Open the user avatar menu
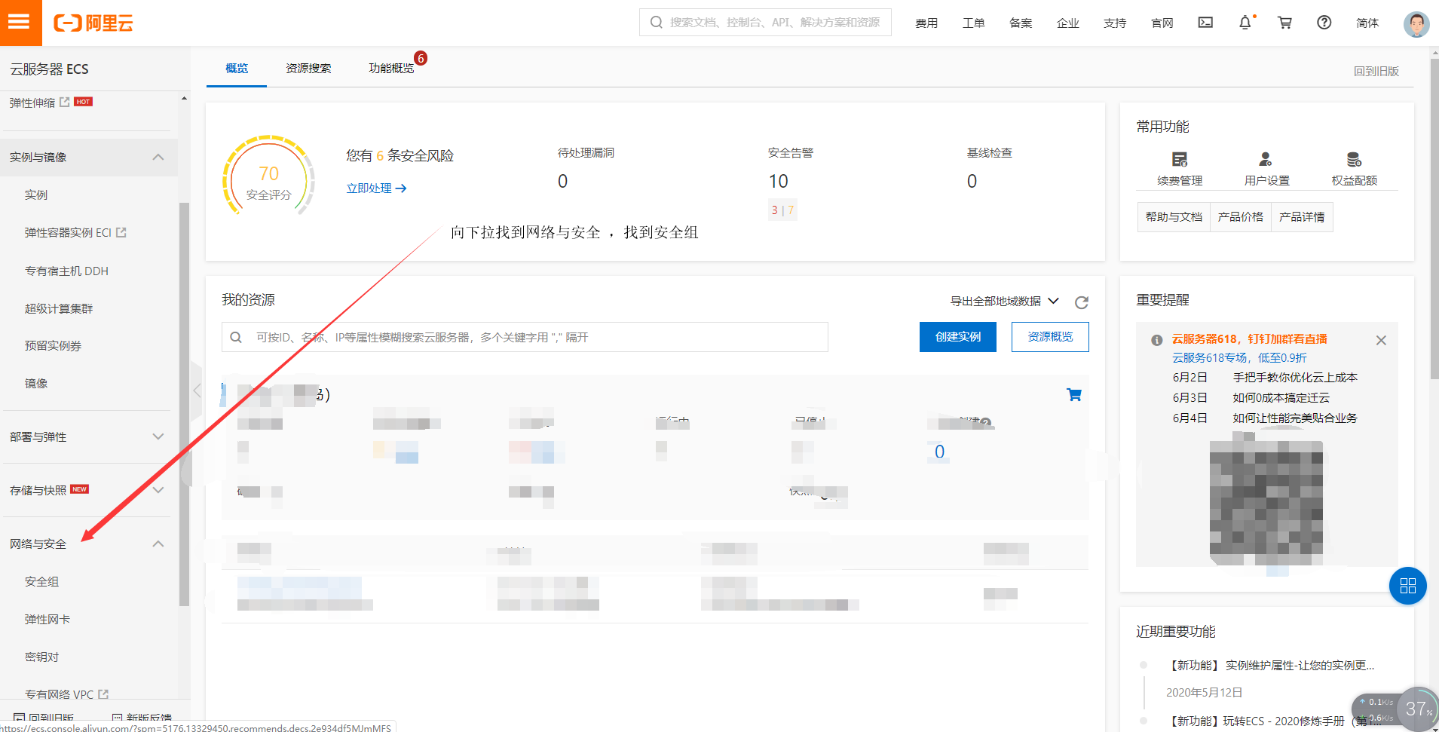1439x732 pixels. pyautogui.click(x=1416, y=24)
